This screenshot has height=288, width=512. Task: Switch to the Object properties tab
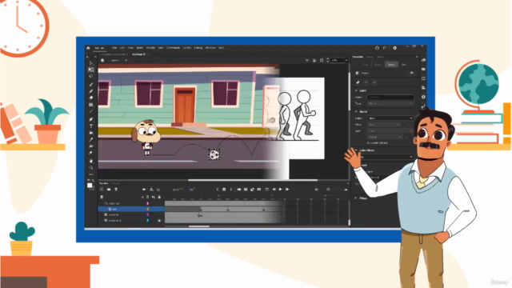(x=378, y=64)
